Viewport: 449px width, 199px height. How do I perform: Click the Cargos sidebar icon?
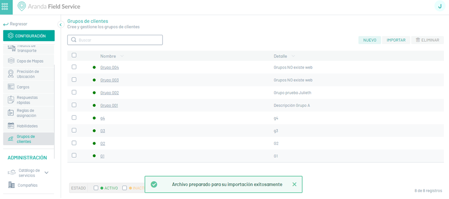pos(11,87)
